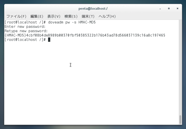Click the doveadm pw -s HMAC-MD5 command text
Viewport: 186px width, 129px height.
(72, 22)
